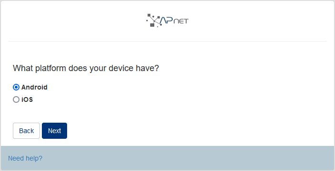Click the 'AP' letters in the logo
This screenshot has width=335, height=171.
click(167, 20)
